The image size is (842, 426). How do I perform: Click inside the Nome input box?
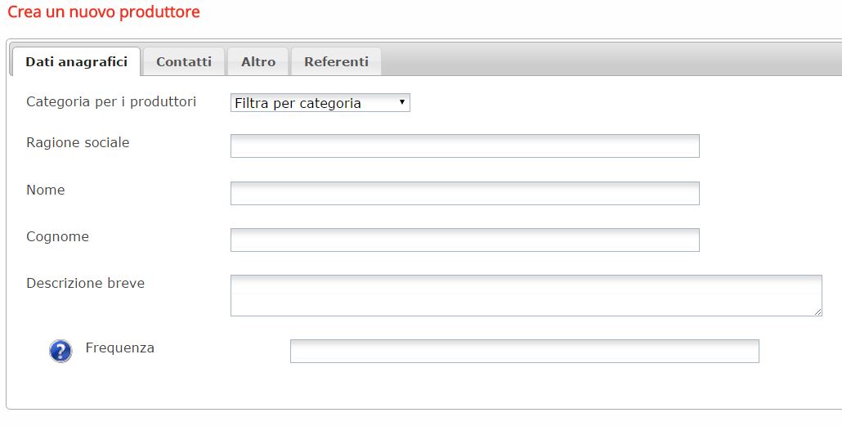(465, 194)
